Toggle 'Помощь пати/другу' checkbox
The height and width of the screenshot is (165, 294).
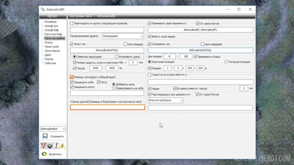point(72,77)
